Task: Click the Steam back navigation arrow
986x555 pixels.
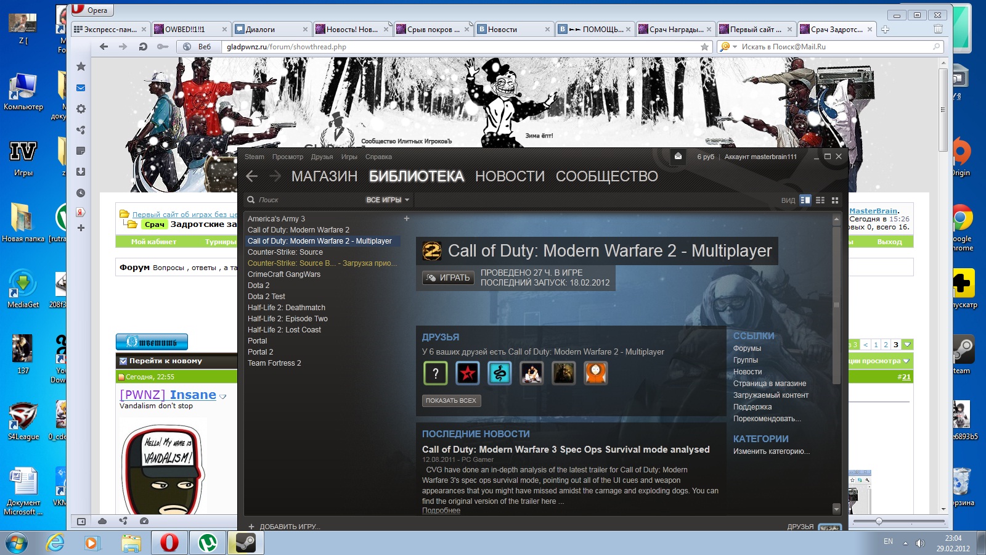Action: coord(251,176)
